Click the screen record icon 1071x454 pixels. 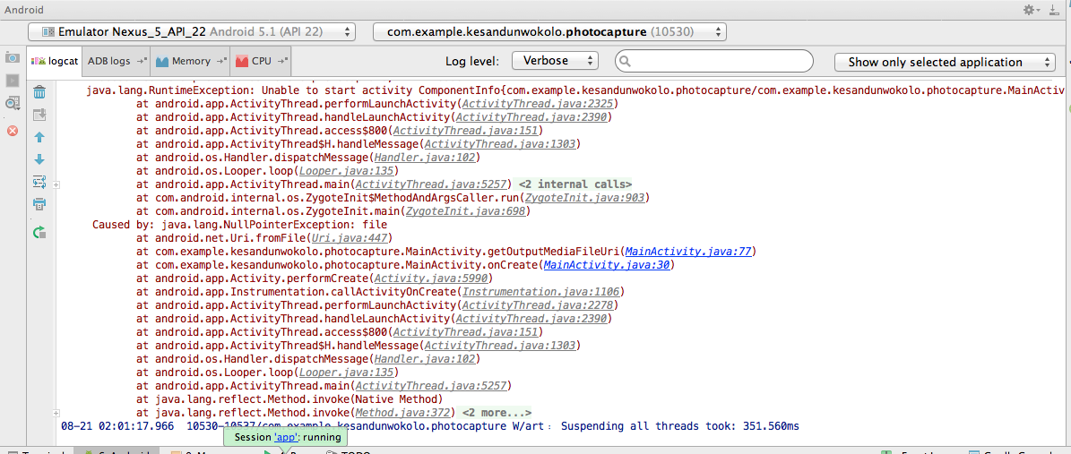click(x=12, y=81)
